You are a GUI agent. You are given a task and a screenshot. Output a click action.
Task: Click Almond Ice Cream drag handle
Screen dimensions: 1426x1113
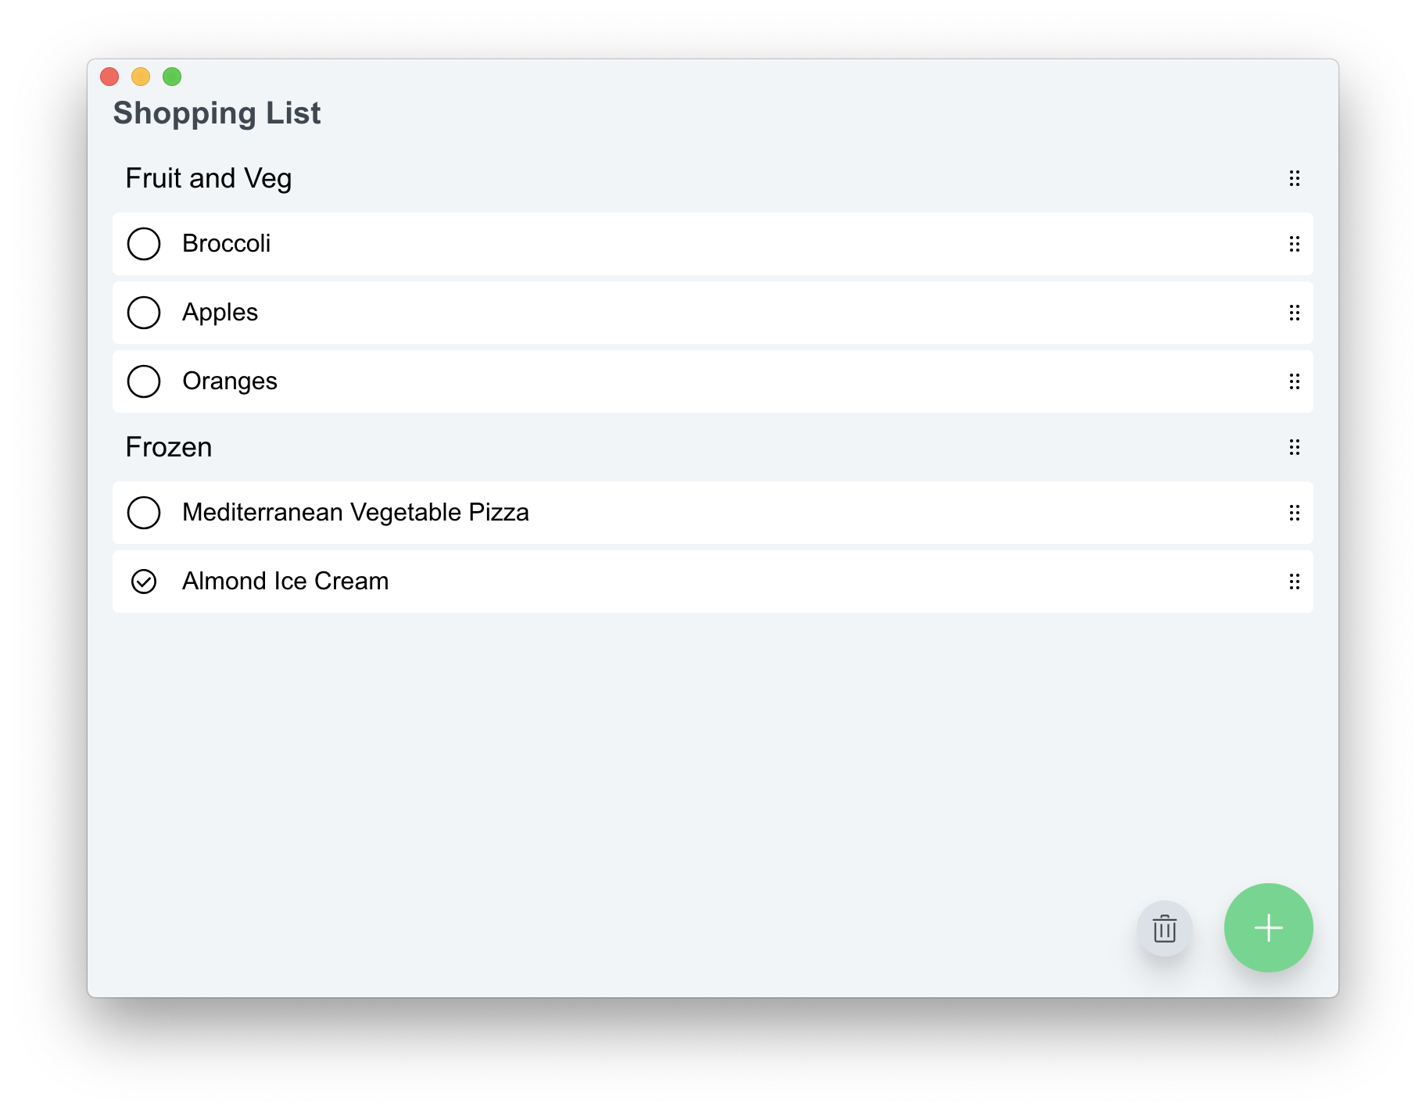click(1295, 582)
